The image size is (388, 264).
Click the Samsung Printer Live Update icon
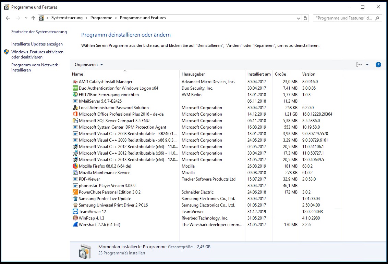75,199
